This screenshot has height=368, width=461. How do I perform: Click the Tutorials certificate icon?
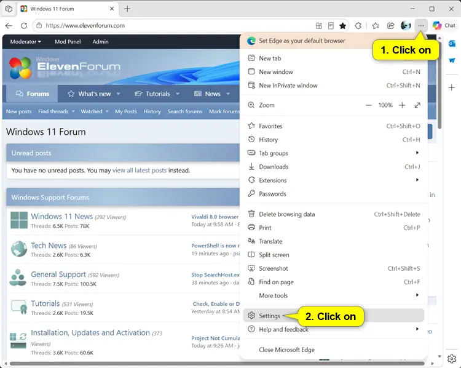point(19,306)
